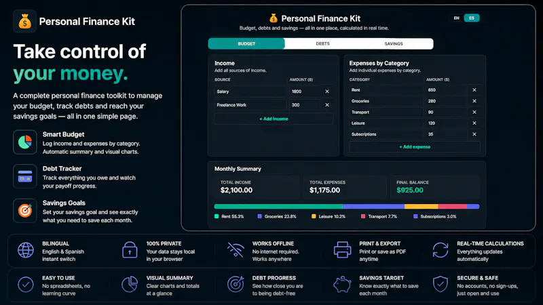Edit the Salary source field
543x305 pixels.
coord(250,91)
